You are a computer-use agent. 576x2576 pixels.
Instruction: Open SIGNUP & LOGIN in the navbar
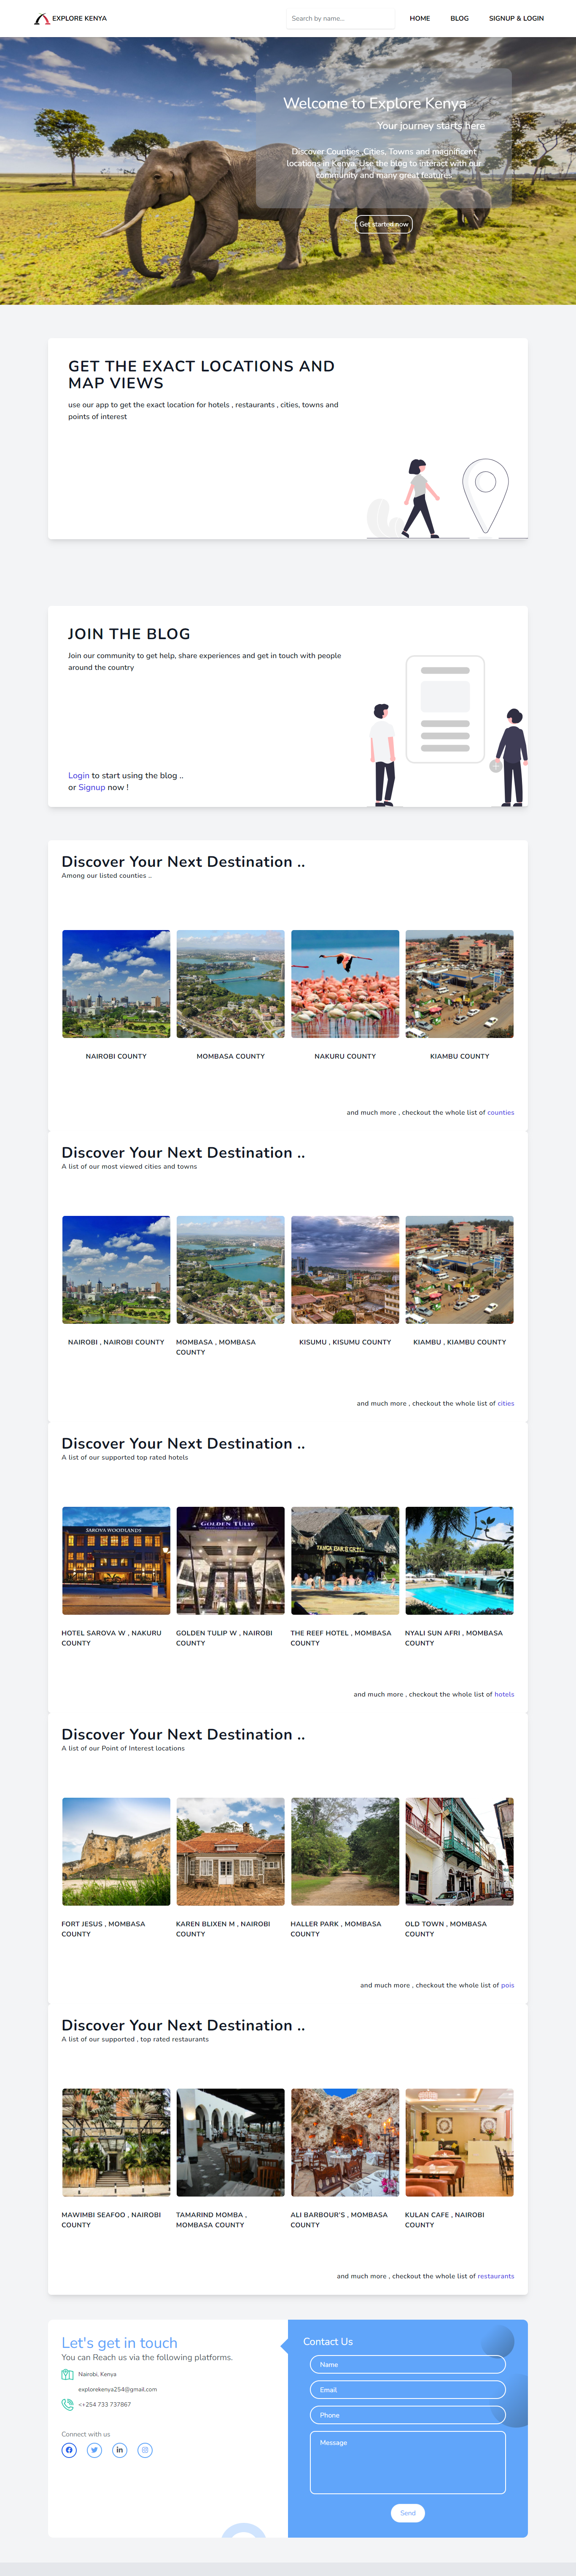click(516, 18)
